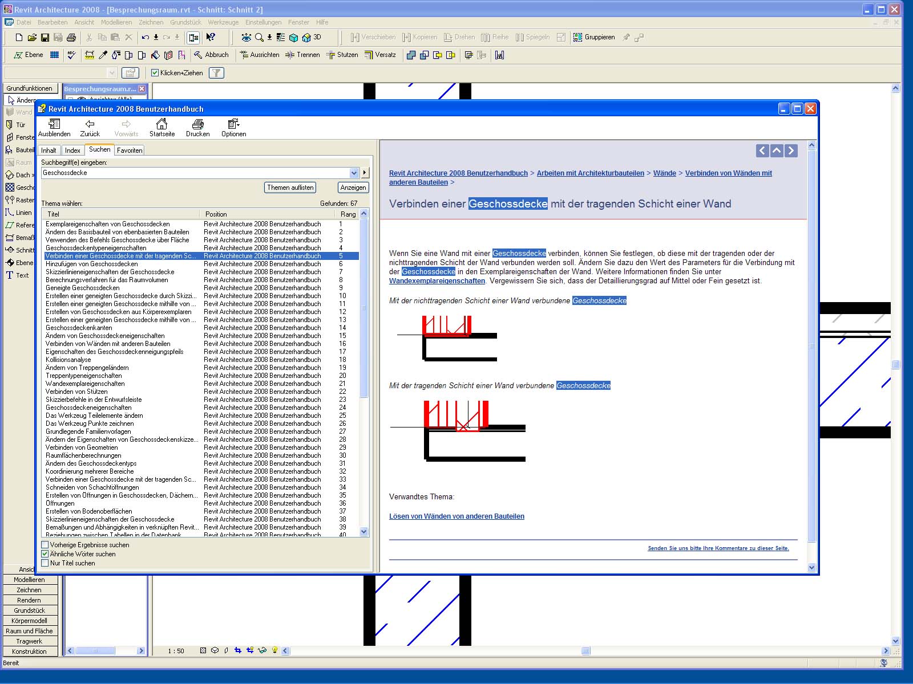Viewport: 913px width, 684px height.
Task: Go back with Zurück in help window
Action: pos(90,128)
